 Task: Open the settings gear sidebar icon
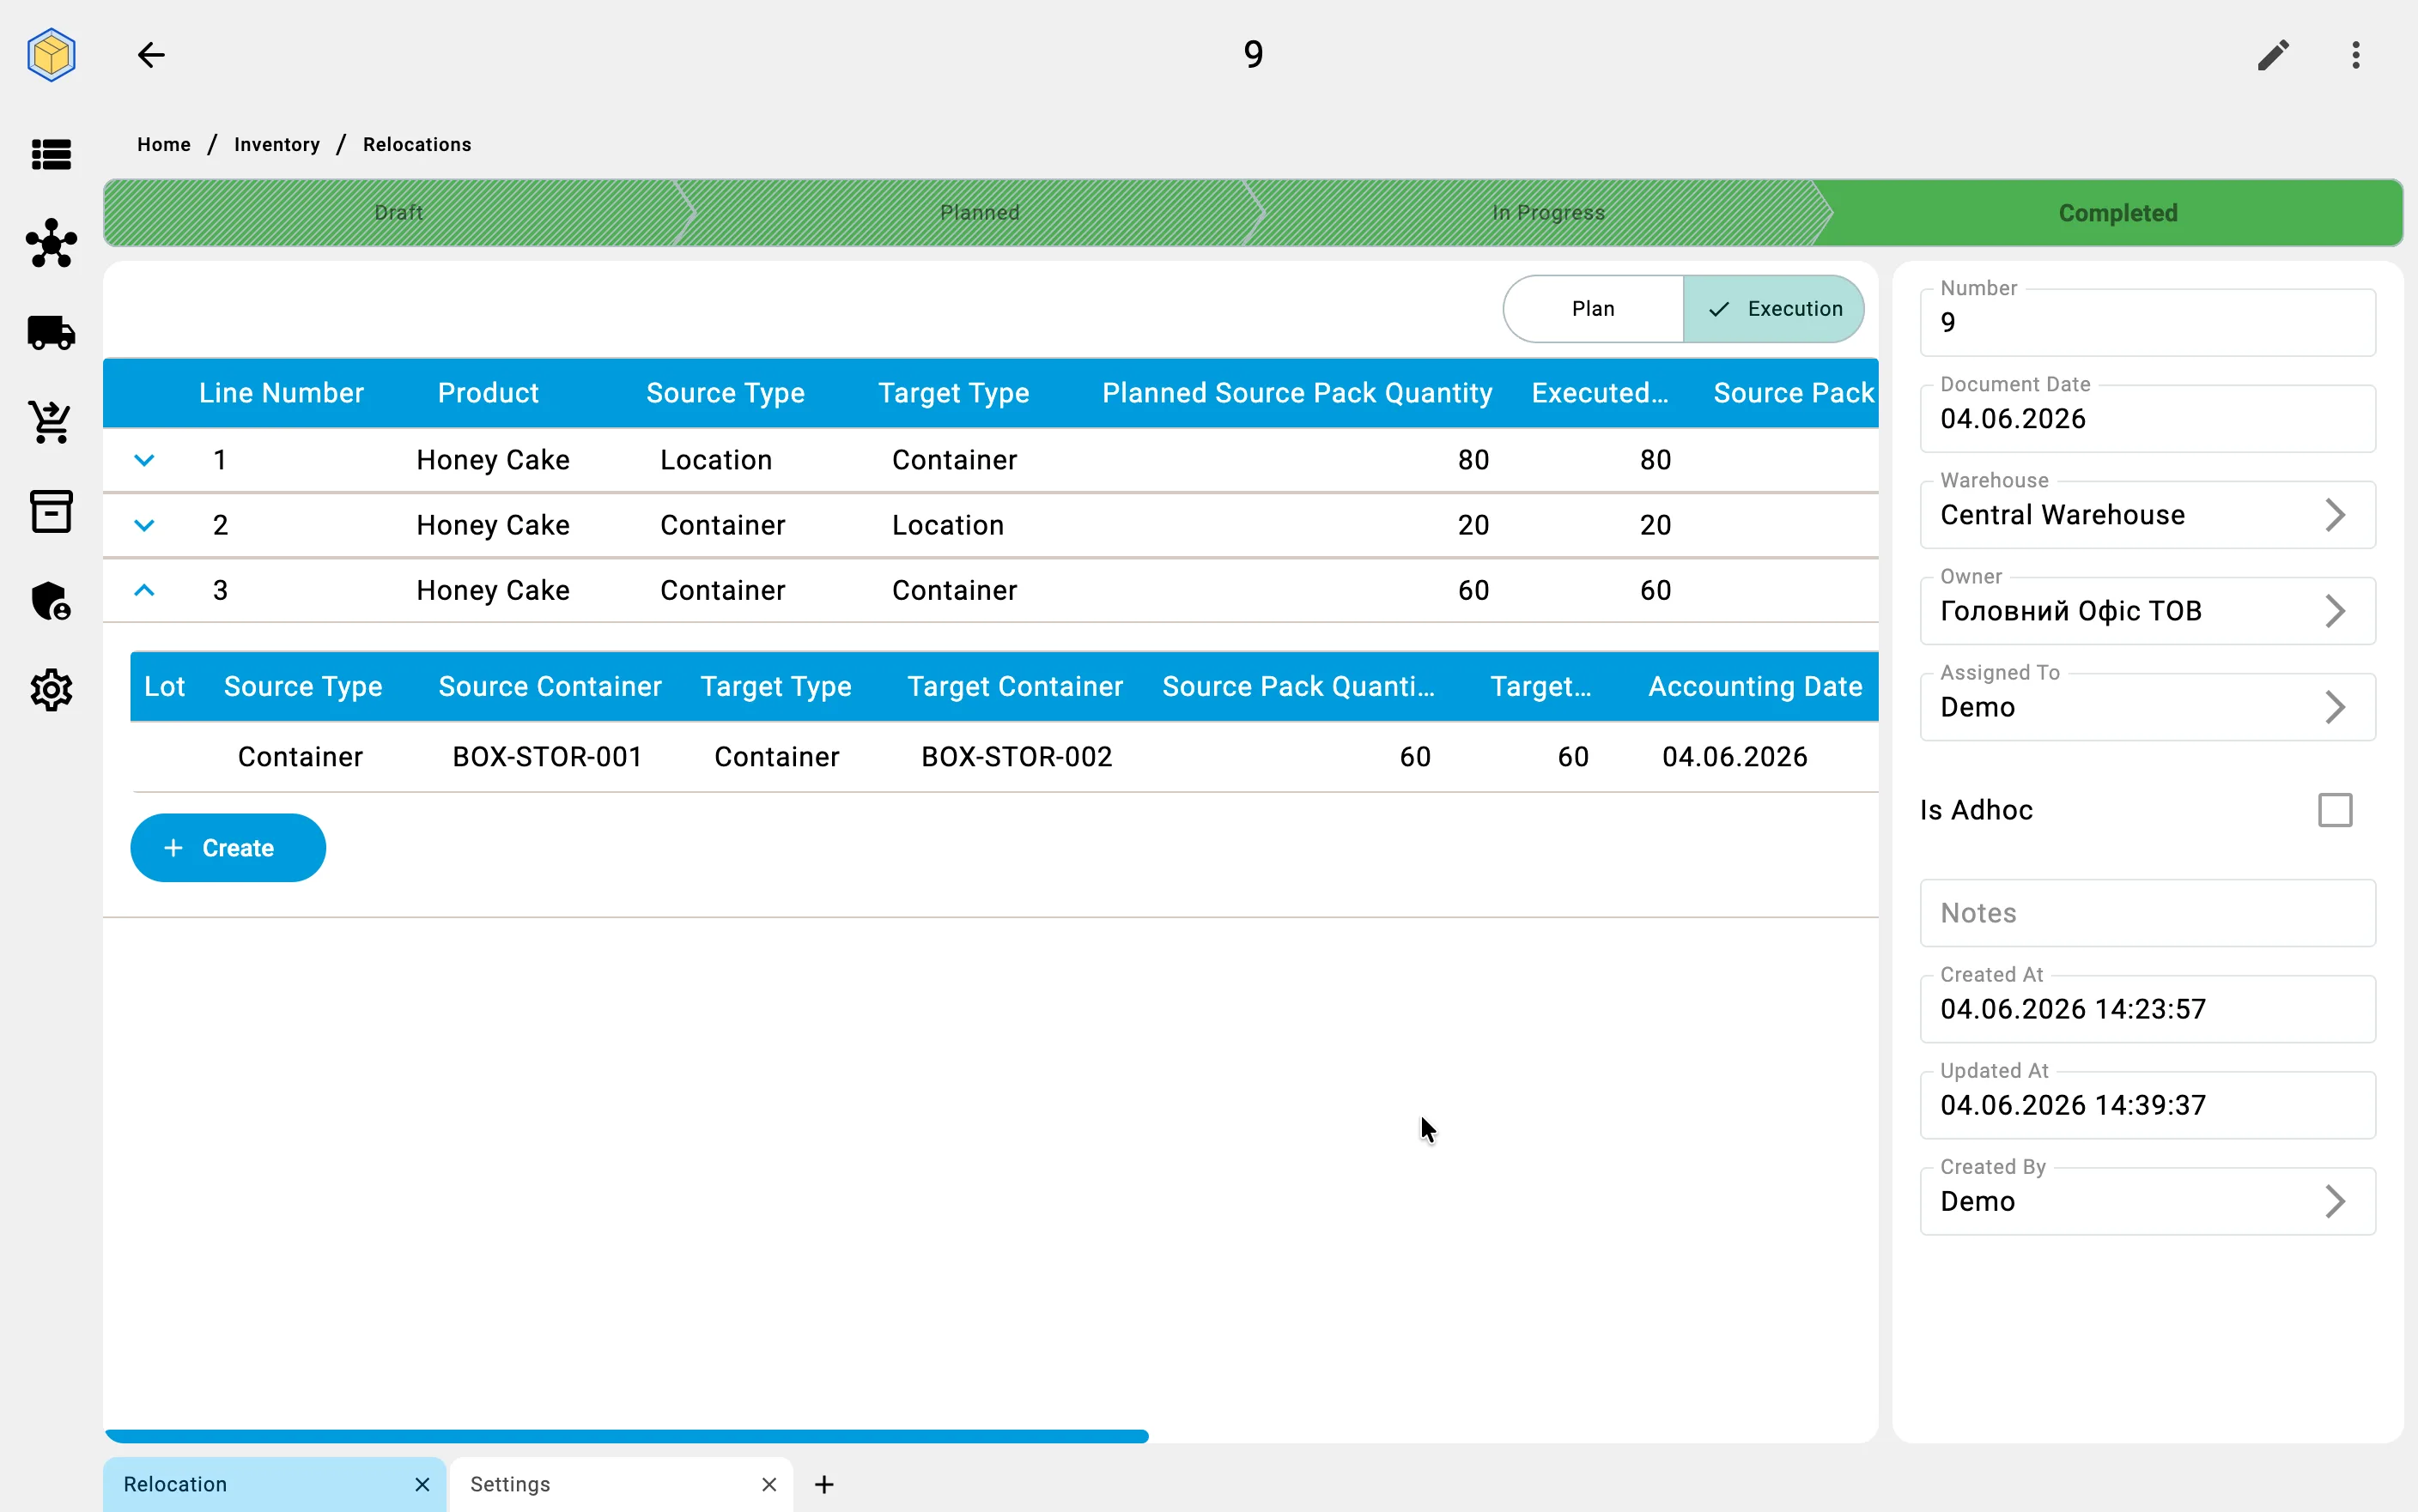coord(51,690)
